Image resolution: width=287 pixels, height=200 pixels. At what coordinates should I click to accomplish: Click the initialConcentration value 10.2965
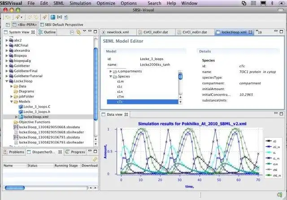246,95
